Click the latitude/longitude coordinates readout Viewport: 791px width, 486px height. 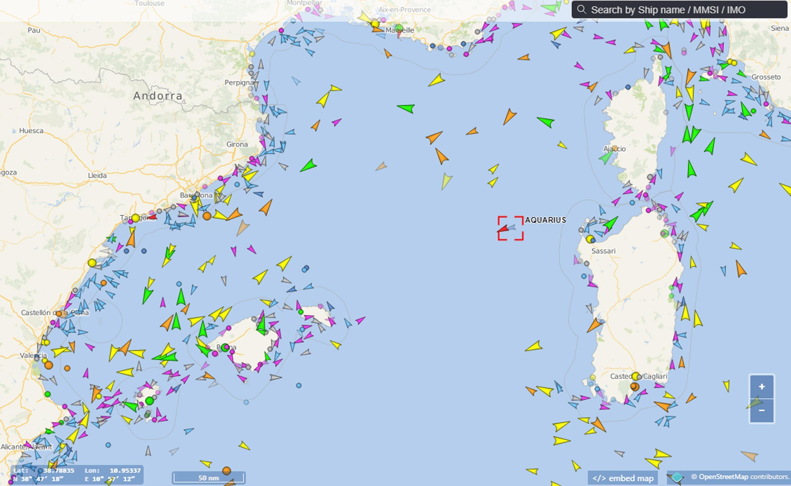(77, 475)
